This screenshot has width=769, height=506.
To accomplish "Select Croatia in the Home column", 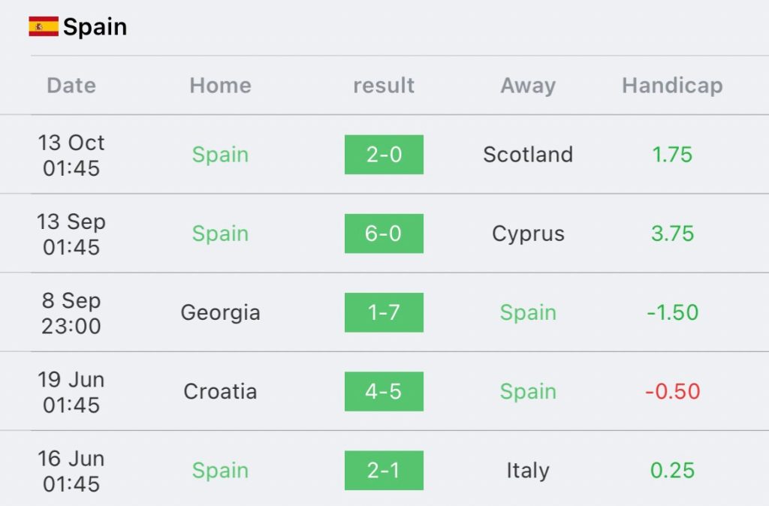I will (x=221, y=391).
